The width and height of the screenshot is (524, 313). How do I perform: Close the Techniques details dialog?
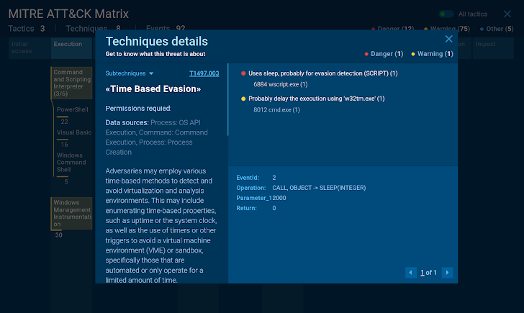click(449, 39)
